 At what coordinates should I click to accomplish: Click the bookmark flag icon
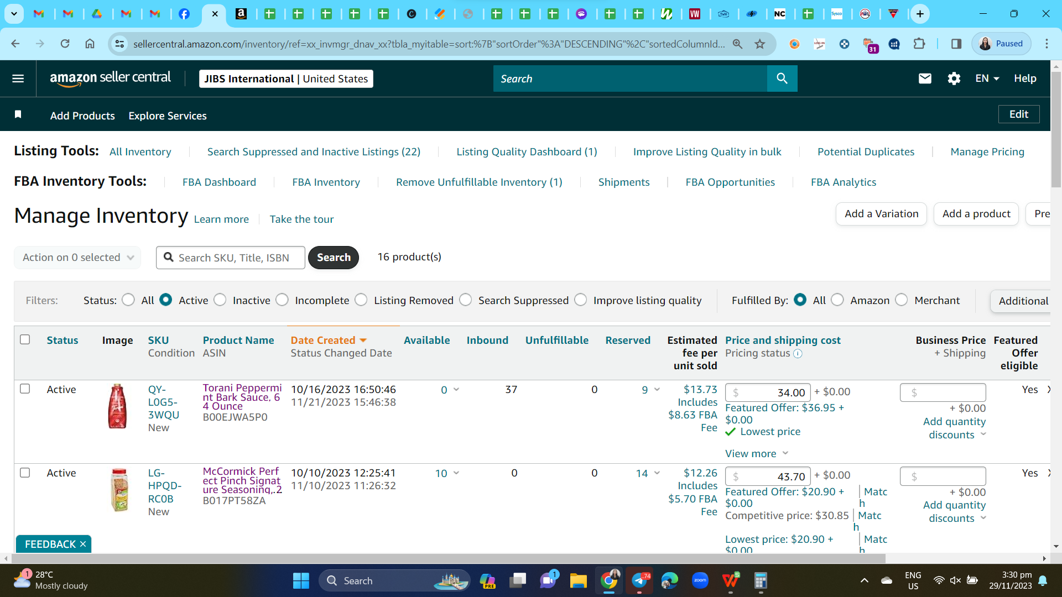(18, 114)
